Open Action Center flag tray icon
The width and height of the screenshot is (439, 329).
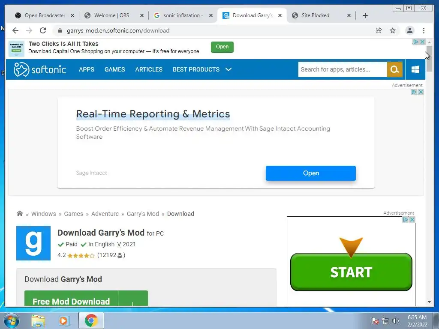[375, 321]
